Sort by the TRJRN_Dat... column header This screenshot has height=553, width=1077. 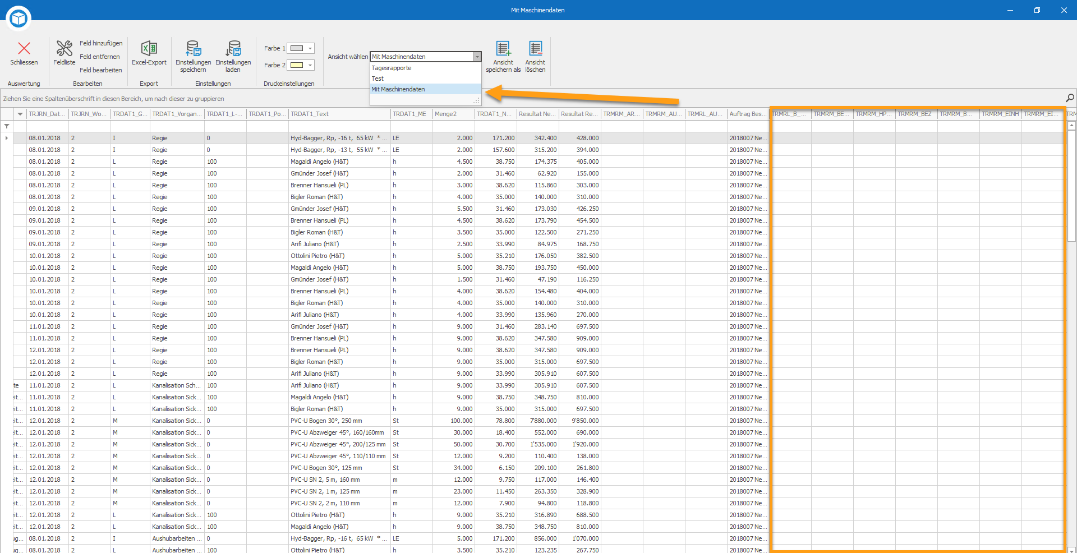(48, 114)
